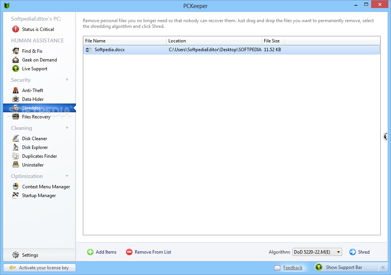Click the Feedback envelope icon

(x=277, y=268)
